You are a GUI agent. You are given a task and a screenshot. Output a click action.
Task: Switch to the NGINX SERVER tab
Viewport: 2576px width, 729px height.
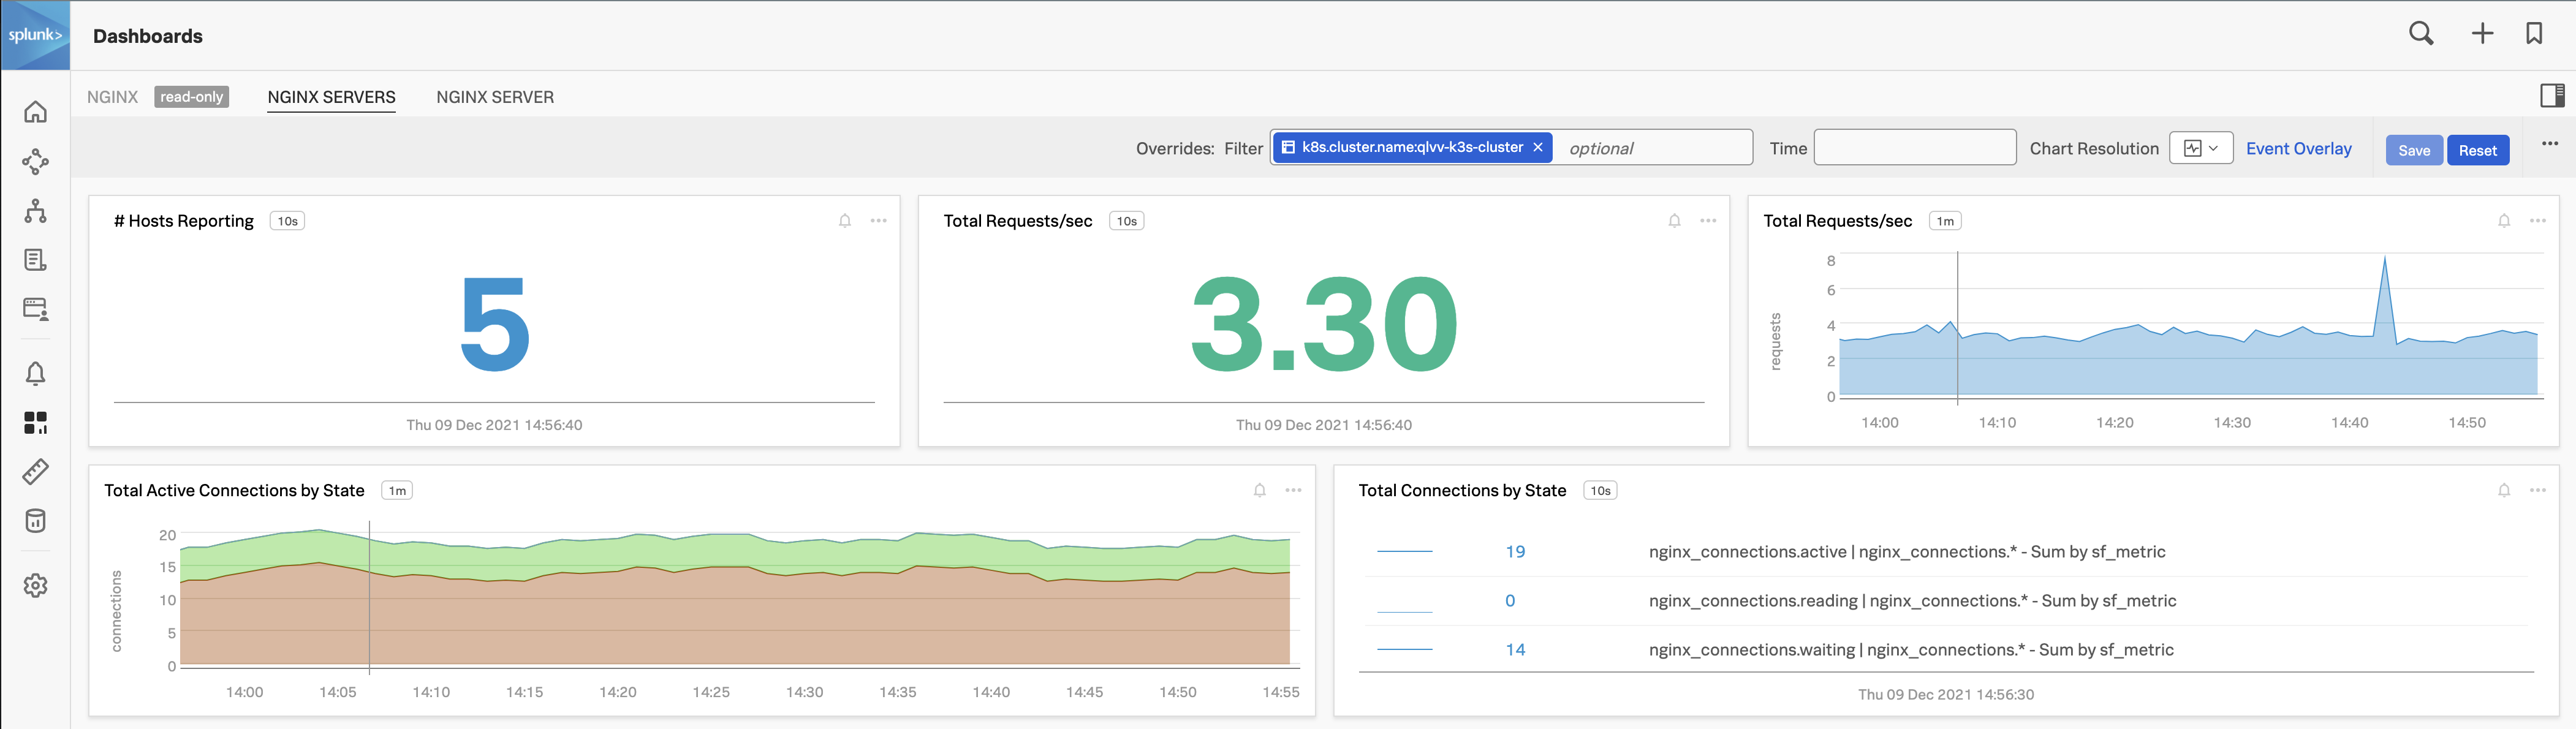pos(494,97)
